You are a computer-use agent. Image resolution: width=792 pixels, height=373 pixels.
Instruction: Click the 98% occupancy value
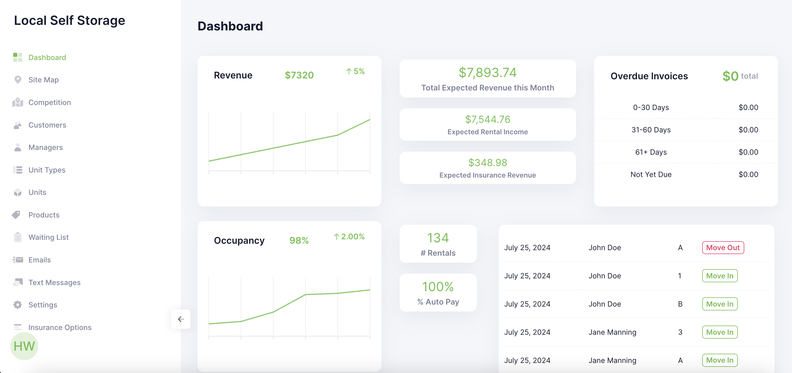[299, 240]
